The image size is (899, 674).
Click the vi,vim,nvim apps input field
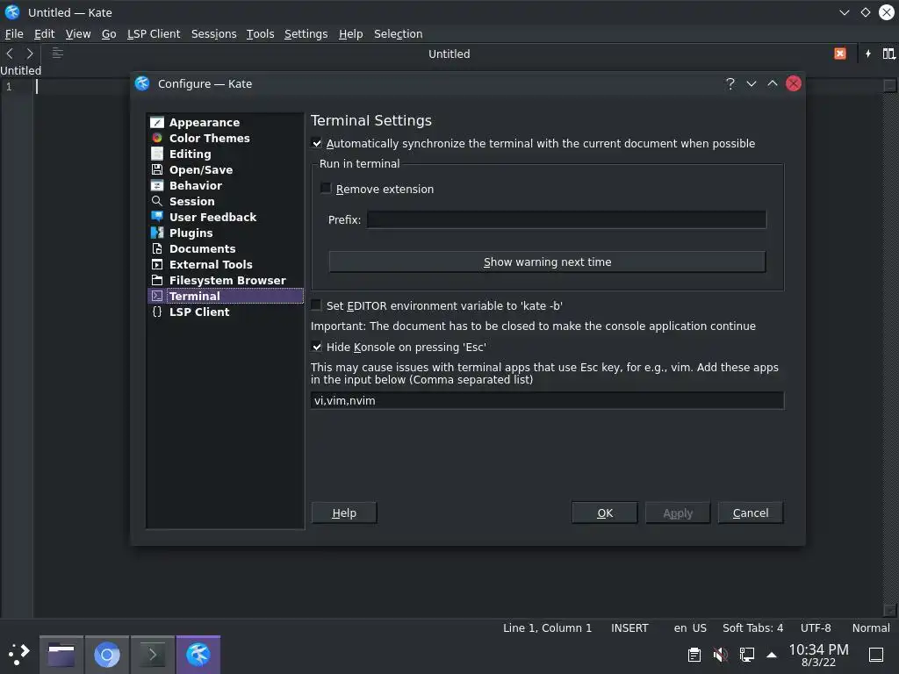[x=547, y=400]
